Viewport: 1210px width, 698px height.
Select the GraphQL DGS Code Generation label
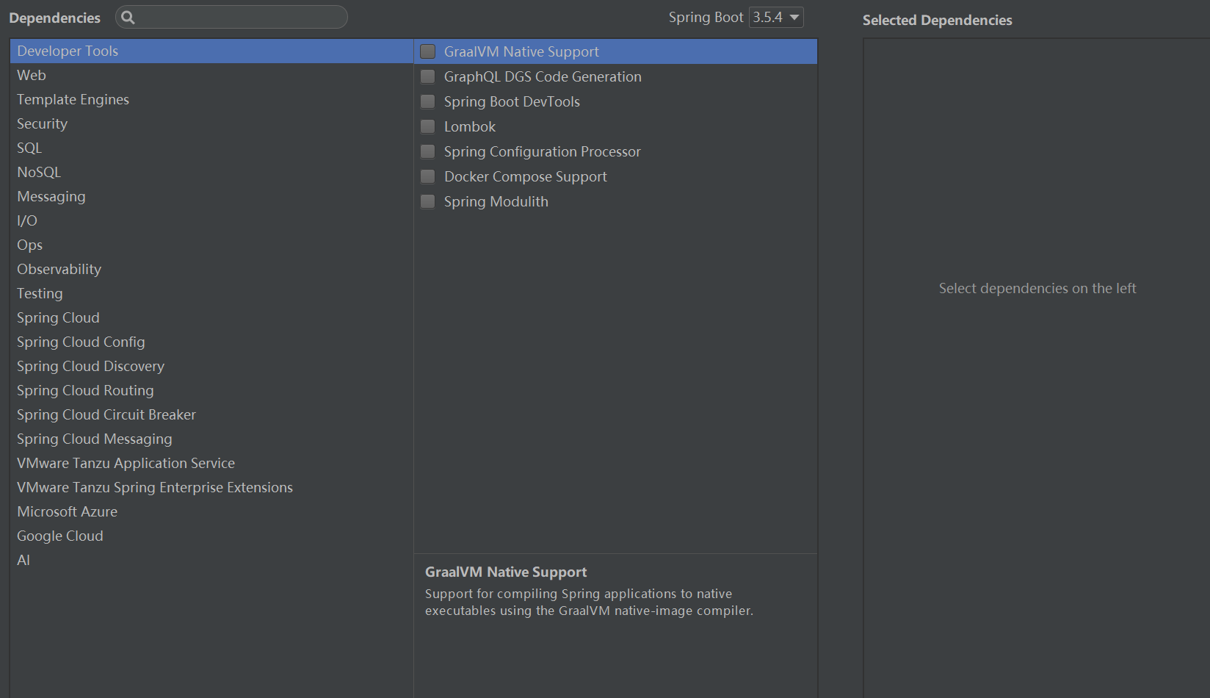coord(543,76)
